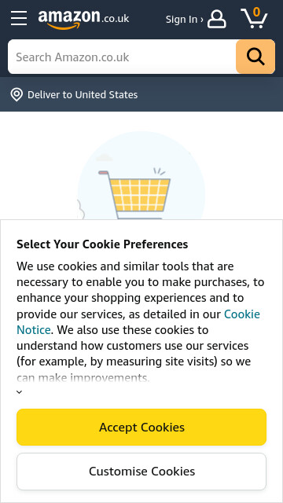Open account via the profile silhouette icon
Screen dimensions: 283x503
(x=217, y=19)
